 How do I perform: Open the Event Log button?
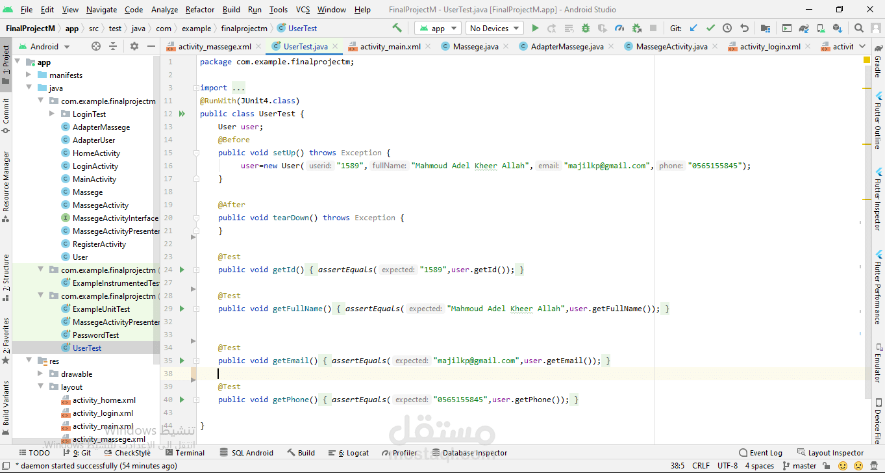760,453
